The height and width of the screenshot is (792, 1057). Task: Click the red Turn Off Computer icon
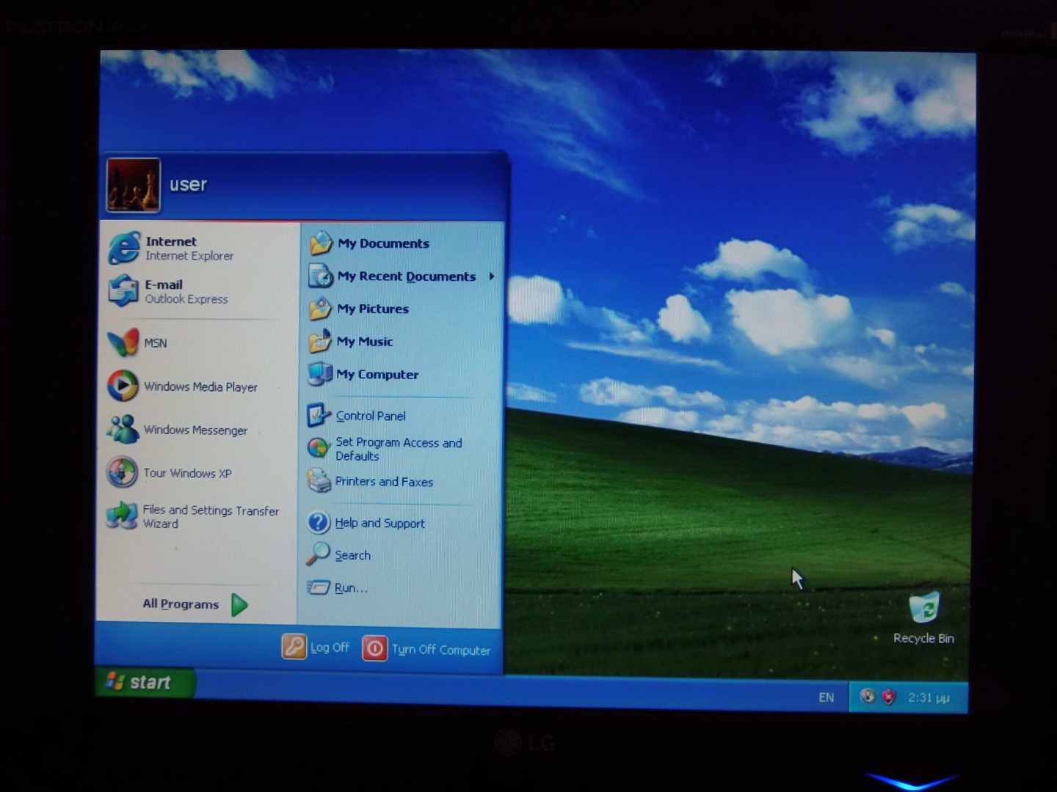[x=374, y=648]
